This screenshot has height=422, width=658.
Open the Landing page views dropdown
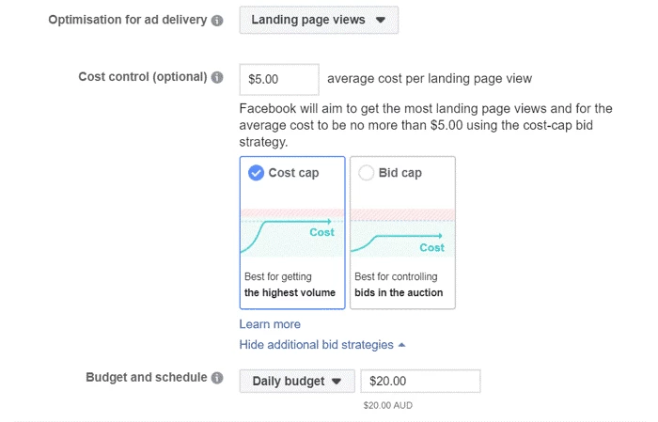pos(319,20)
